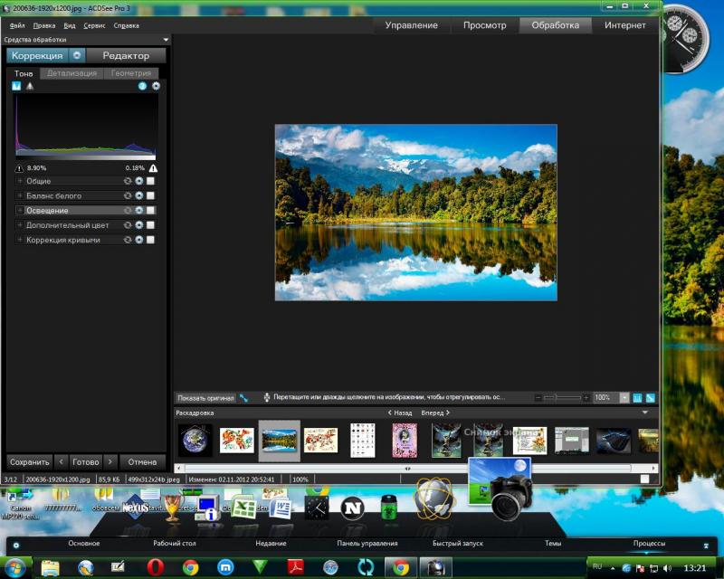Open Adobe Reader from Windows taskbar

[x=296, y=567]
